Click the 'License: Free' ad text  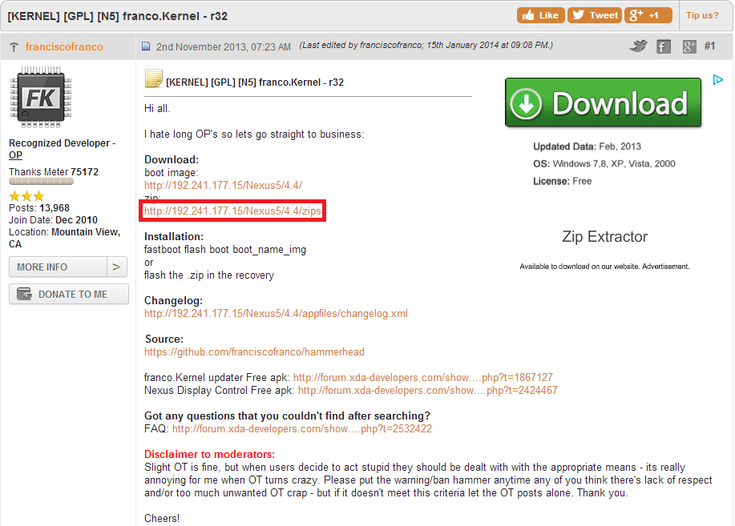[x=562, y=181]
